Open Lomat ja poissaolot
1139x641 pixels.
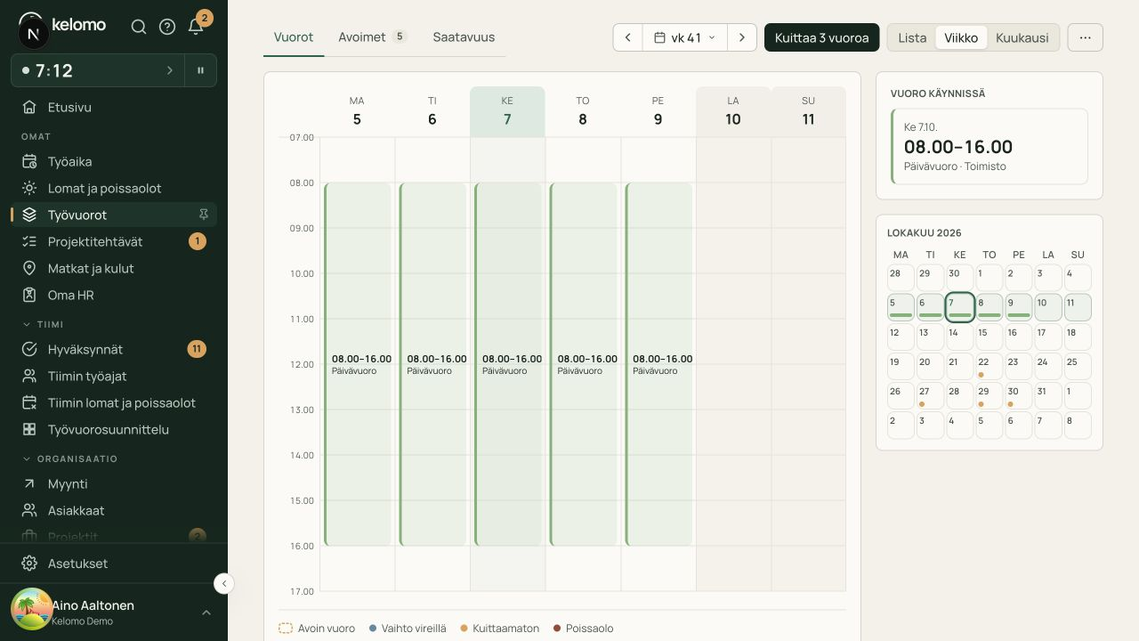point(114,189)
